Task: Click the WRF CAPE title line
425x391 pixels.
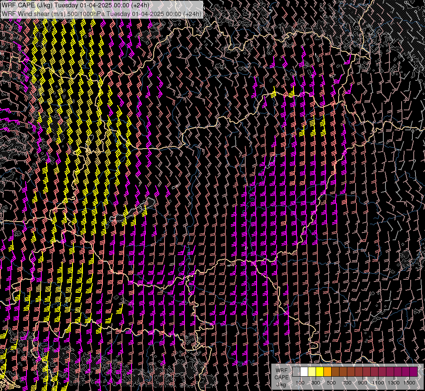Action: [x=76, y=5]
